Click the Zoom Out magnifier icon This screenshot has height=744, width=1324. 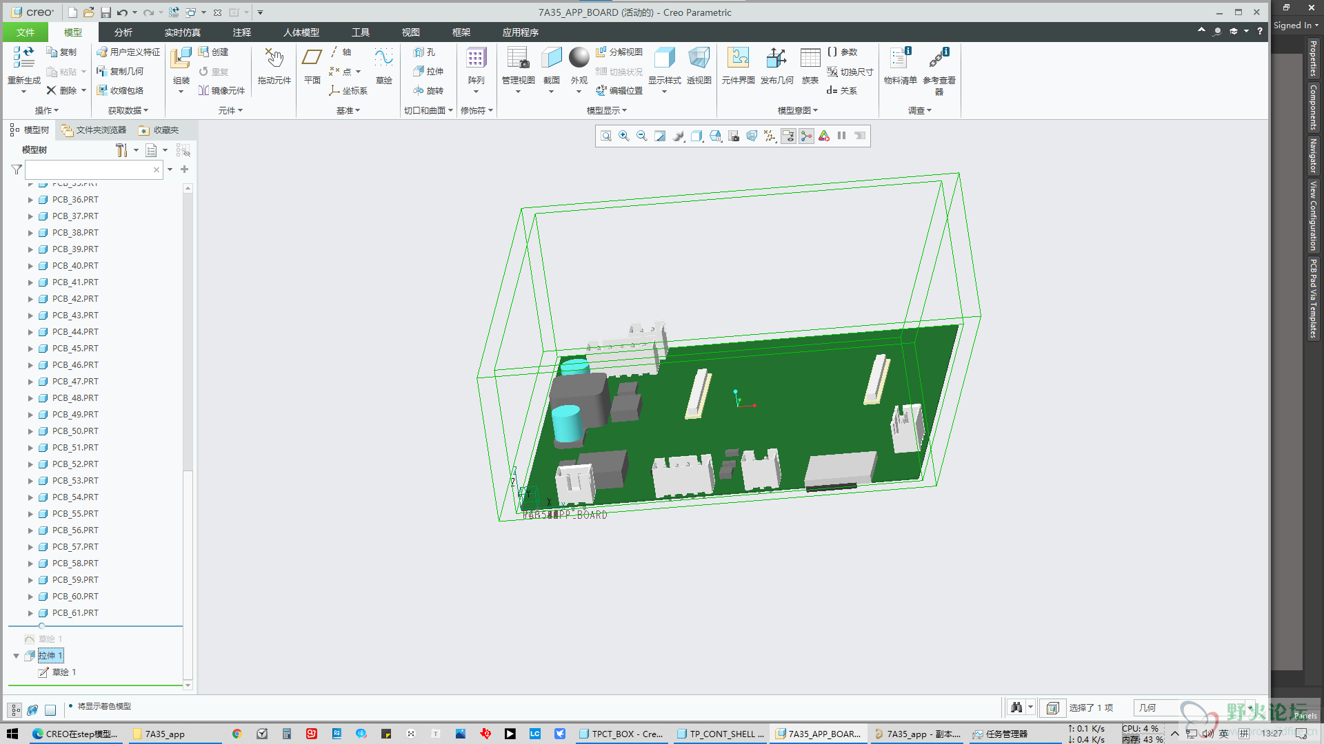click(x=641, y=136)
